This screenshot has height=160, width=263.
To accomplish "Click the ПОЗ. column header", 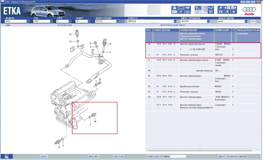I will coord(149,30).
